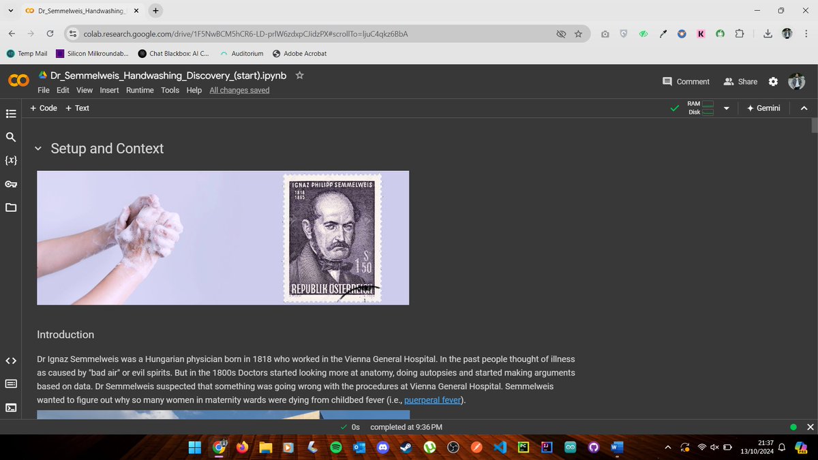
Task: Open the View menu
Action: tap(85, 90)
